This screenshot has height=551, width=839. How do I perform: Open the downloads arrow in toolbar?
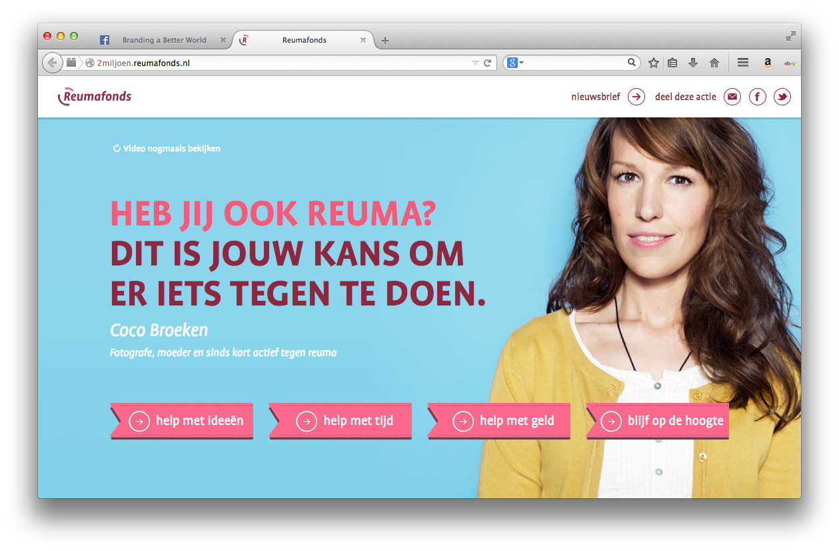pos(693,63)
